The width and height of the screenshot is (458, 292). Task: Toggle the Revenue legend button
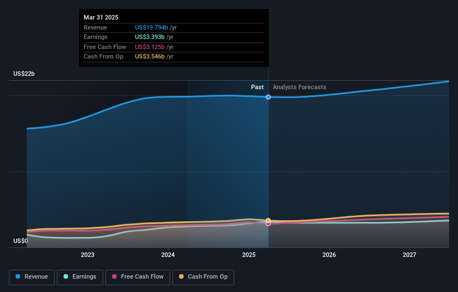32,277
